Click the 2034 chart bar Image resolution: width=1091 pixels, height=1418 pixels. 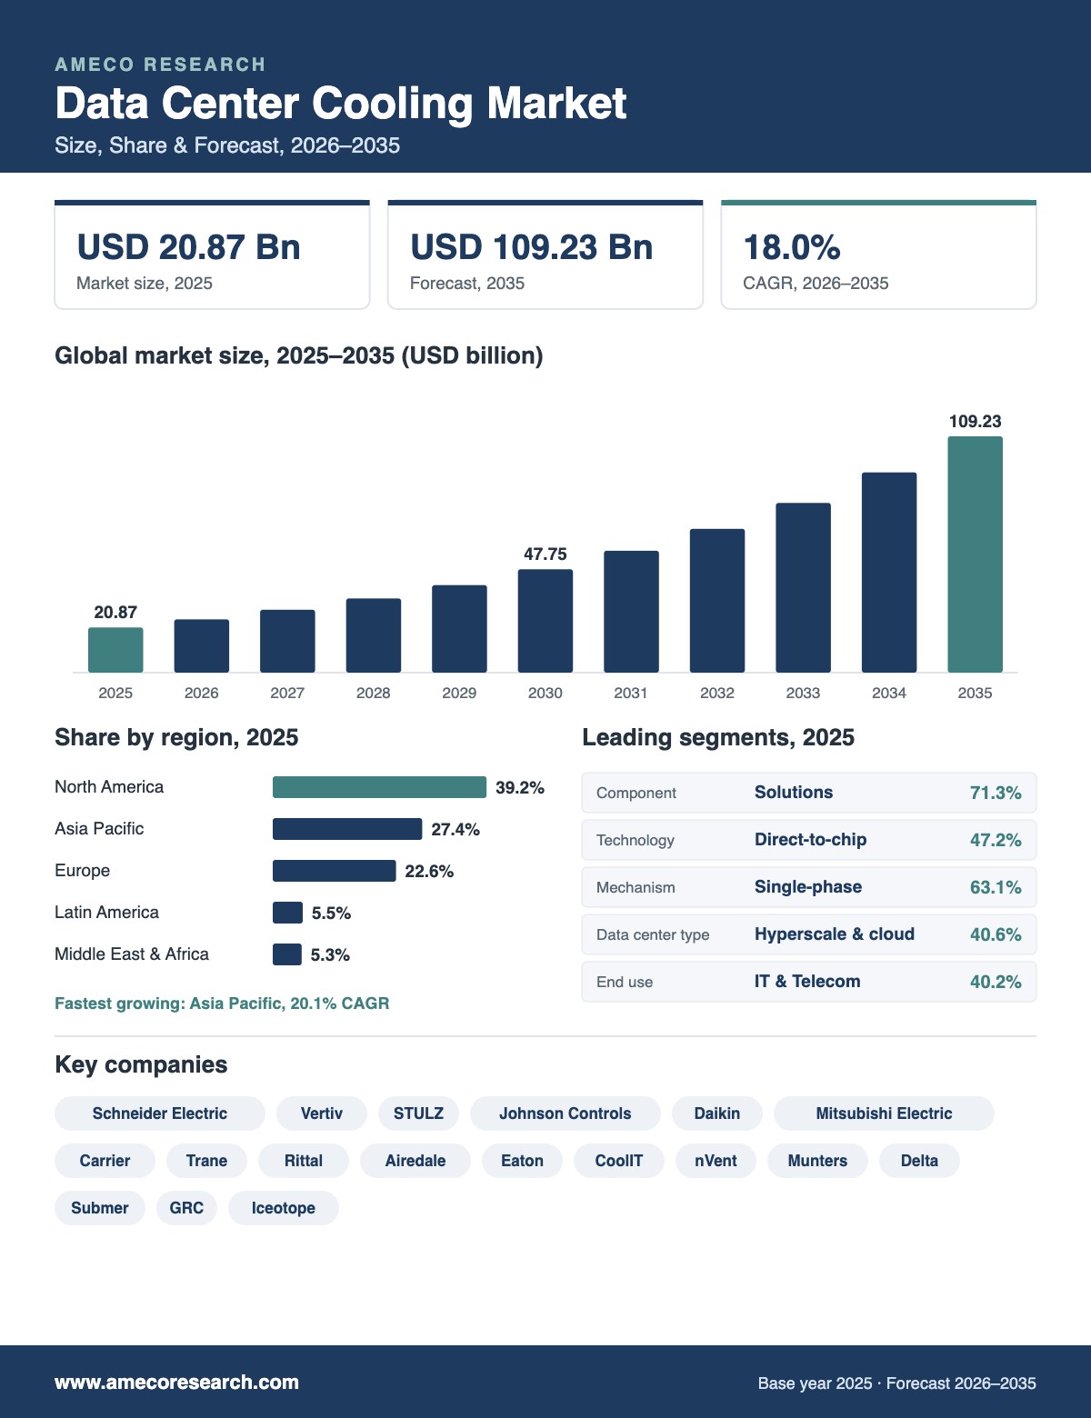(x=889, y=573)
